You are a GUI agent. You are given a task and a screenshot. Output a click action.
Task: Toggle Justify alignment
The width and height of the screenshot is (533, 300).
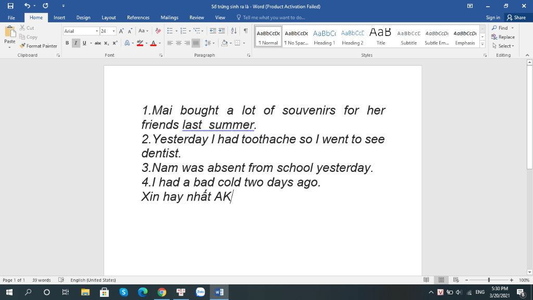point(196,43)
